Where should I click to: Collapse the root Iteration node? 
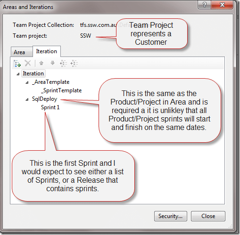pos(18,74)
